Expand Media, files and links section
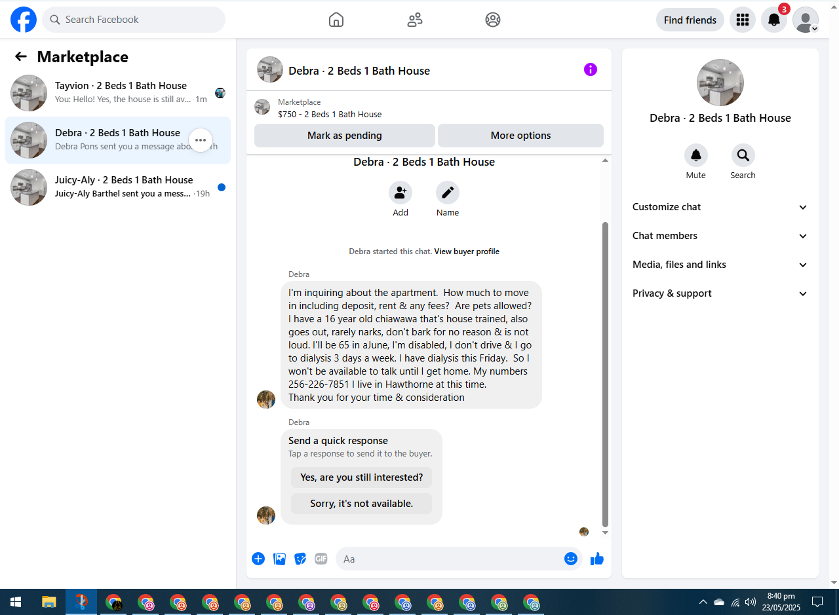This screenshot has height=615, width=839. pos(720,265)
